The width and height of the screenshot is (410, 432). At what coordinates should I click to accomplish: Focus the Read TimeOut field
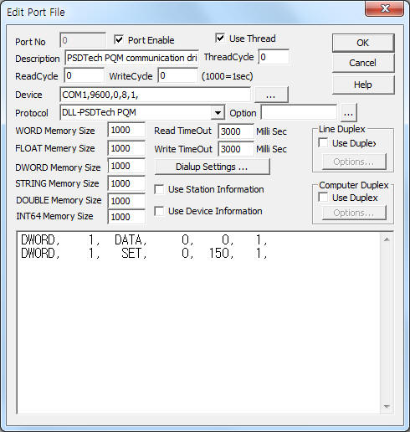(236, 131)
